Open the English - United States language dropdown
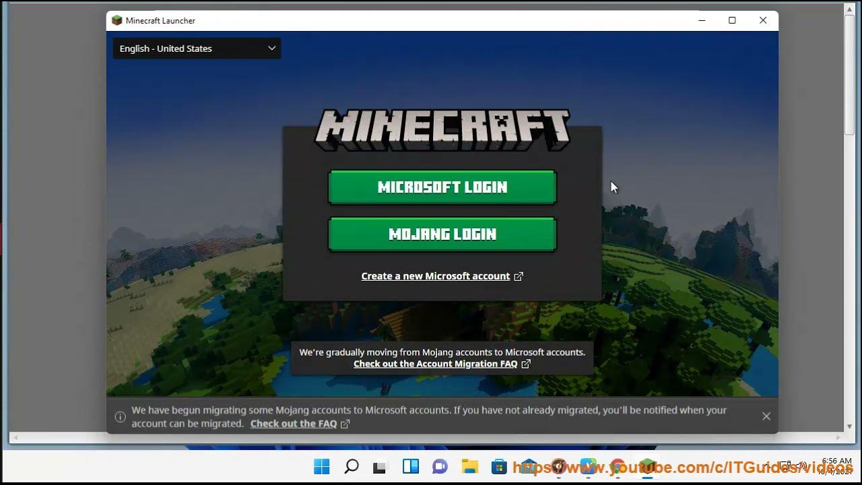Viewport: 862px width, 485px height. pos(197,48)
